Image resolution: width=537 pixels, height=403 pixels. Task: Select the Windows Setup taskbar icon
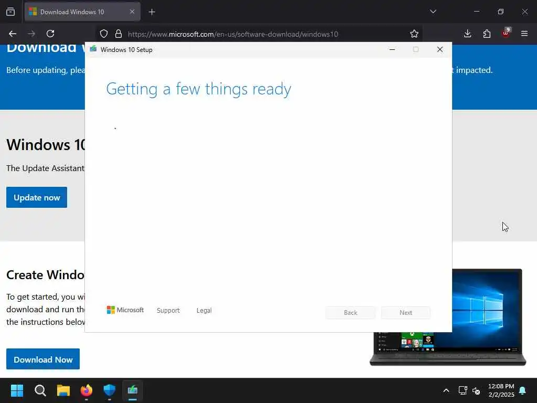[133, 390]
